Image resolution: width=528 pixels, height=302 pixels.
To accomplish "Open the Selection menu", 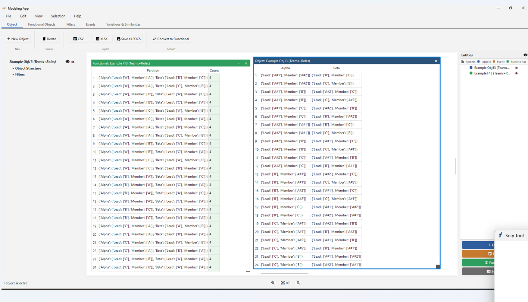I will click(x=58, y=16).
